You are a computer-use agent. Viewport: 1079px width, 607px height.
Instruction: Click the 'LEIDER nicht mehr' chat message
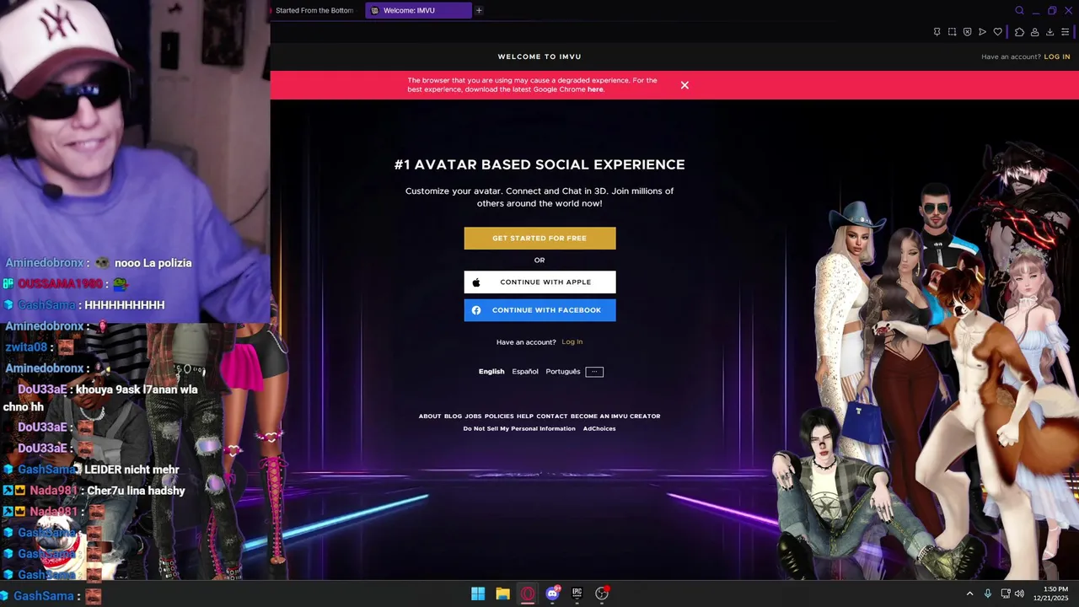[x=132, y=470]
